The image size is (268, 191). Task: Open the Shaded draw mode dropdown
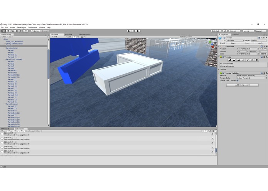tap(59, 37)
